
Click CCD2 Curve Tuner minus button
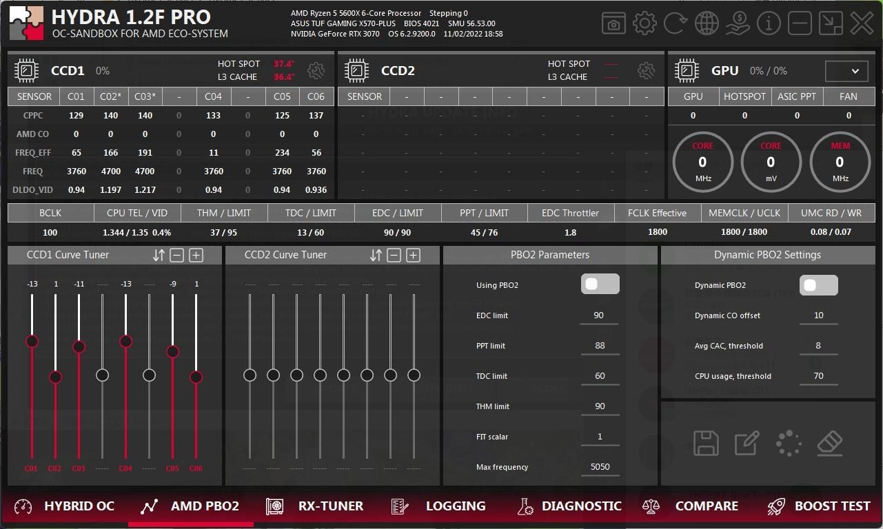[394, 256]
